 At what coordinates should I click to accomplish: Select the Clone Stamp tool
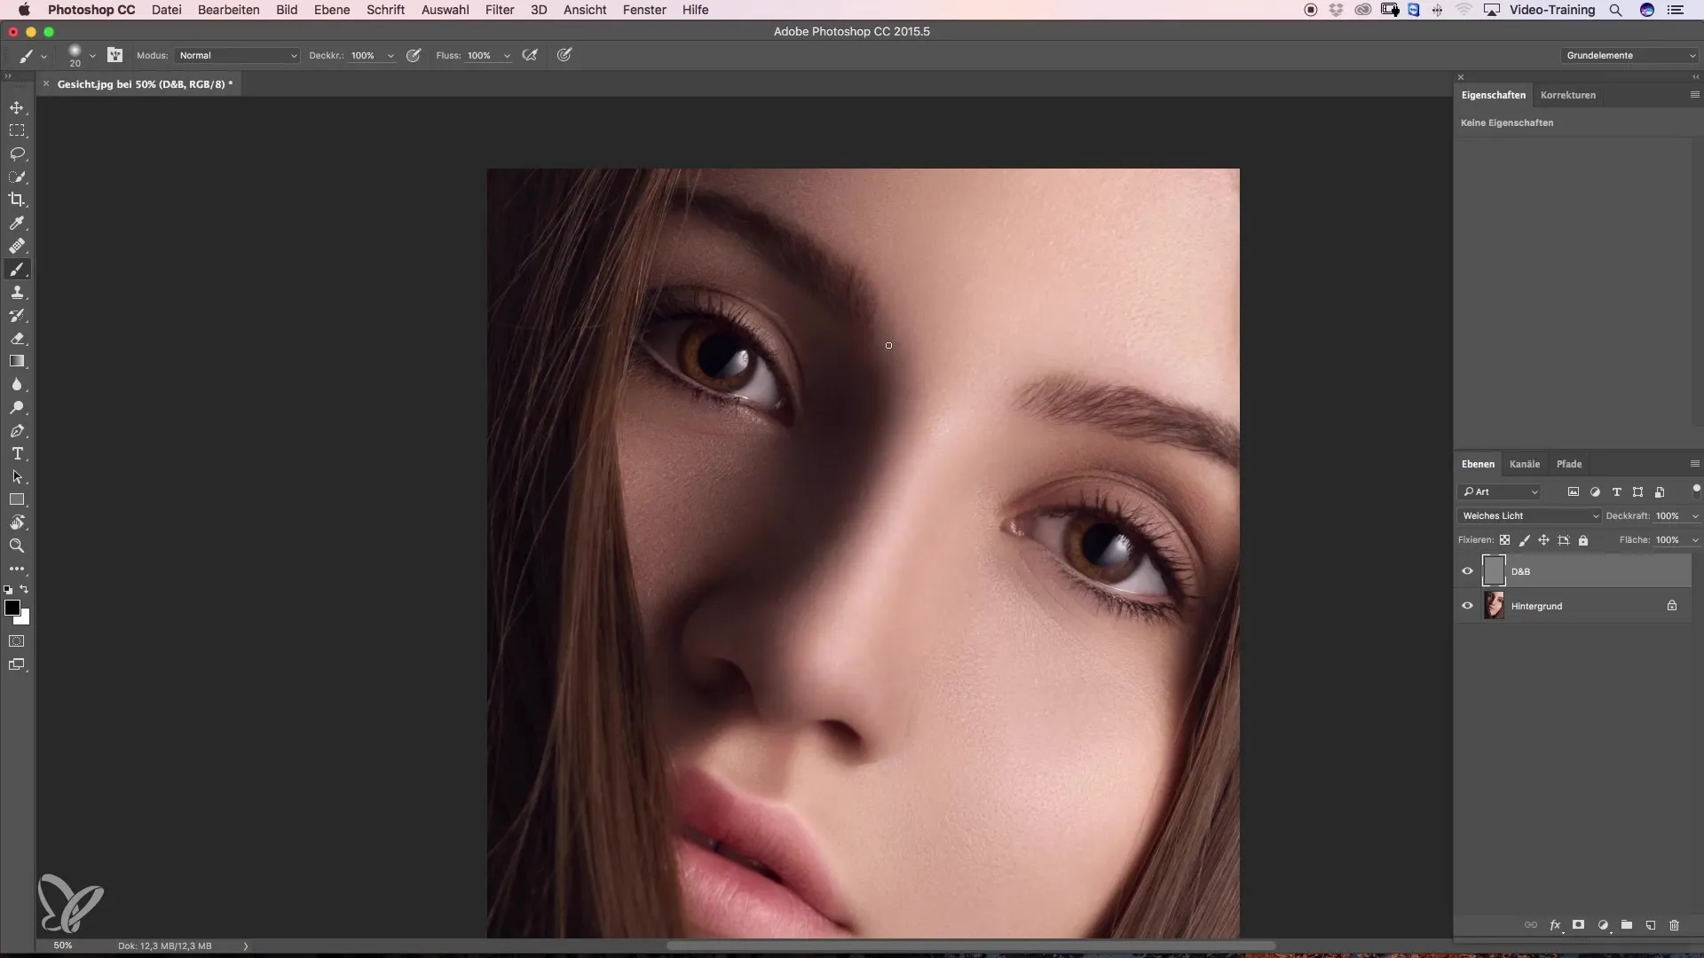(17, 292)
